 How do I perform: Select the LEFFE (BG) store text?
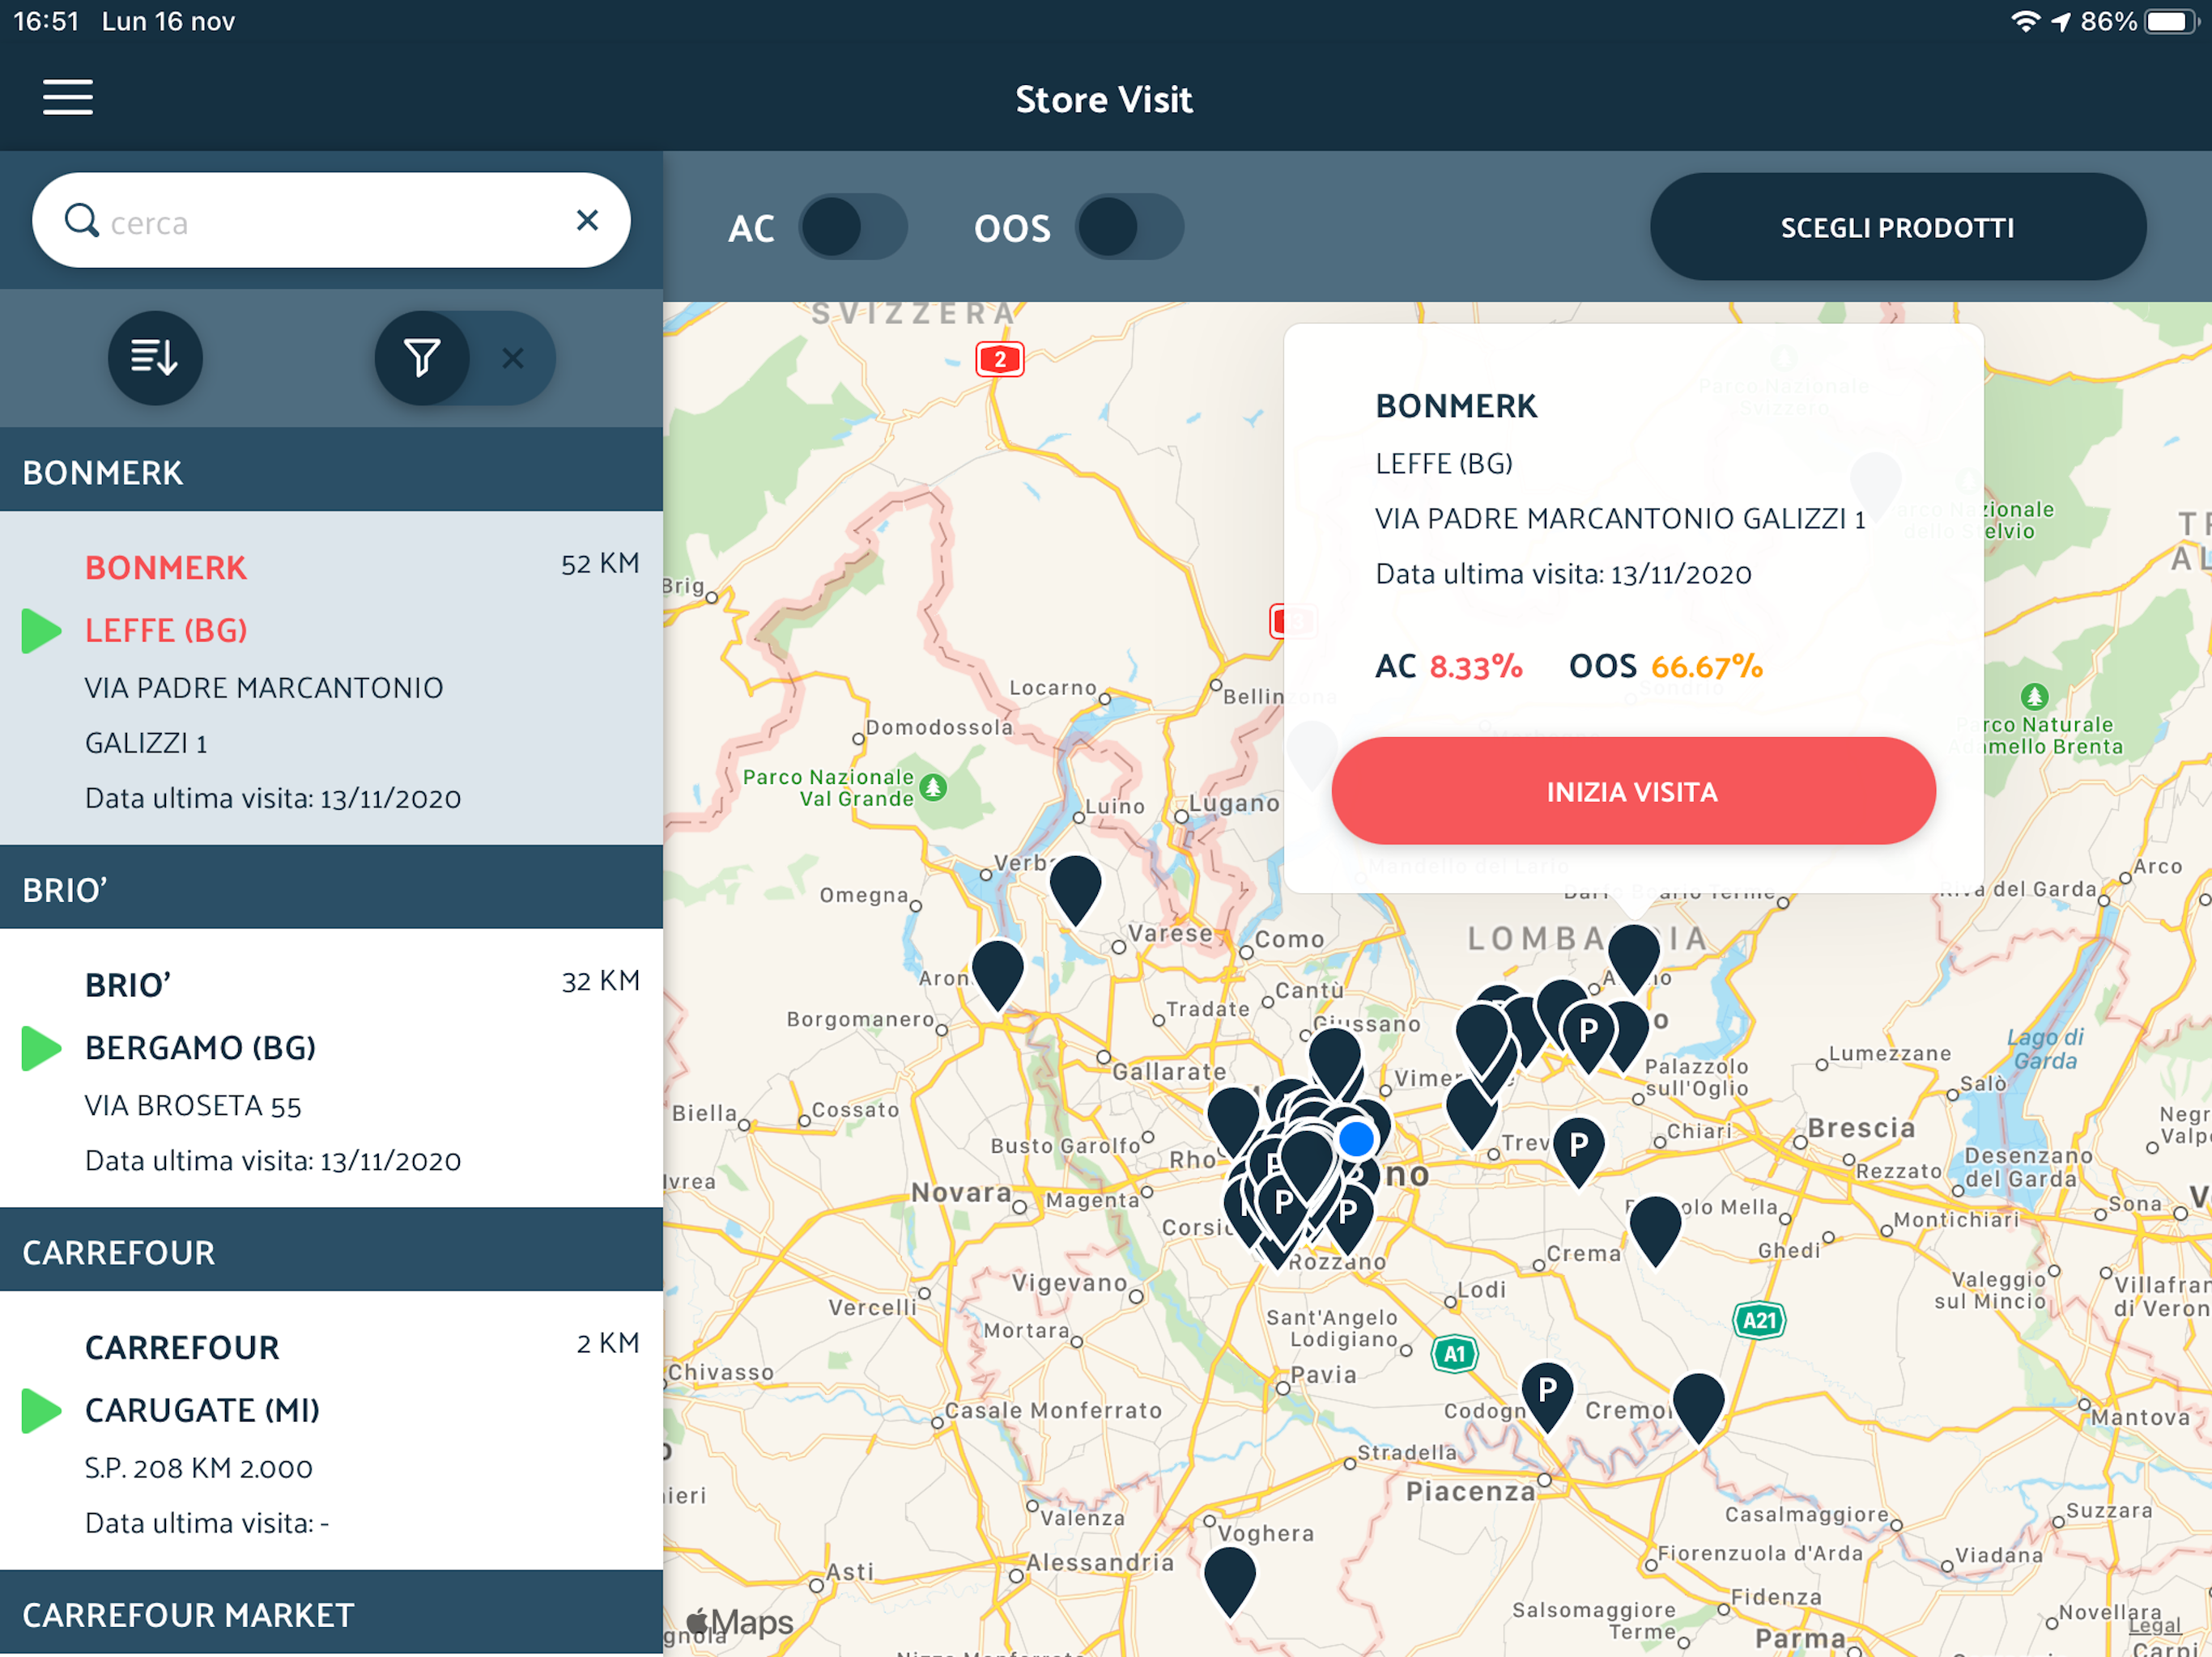166,630
